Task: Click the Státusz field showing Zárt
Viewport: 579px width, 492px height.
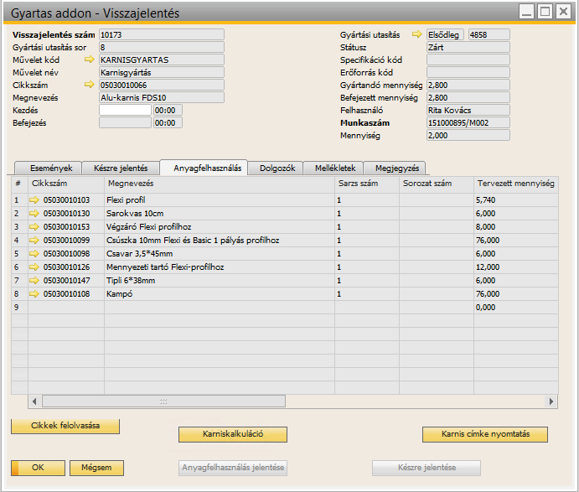Action: (468, 47)
